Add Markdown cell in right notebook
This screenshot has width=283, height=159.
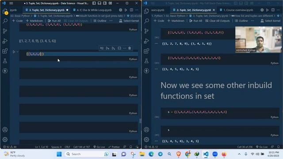[x=176, y=21]
